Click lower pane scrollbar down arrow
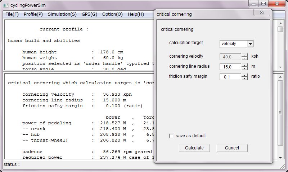Image resolution: width=288 pixels, height=172 pixels. tap(280, 157)
